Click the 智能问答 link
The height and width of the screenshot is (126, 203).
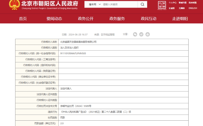182,3
